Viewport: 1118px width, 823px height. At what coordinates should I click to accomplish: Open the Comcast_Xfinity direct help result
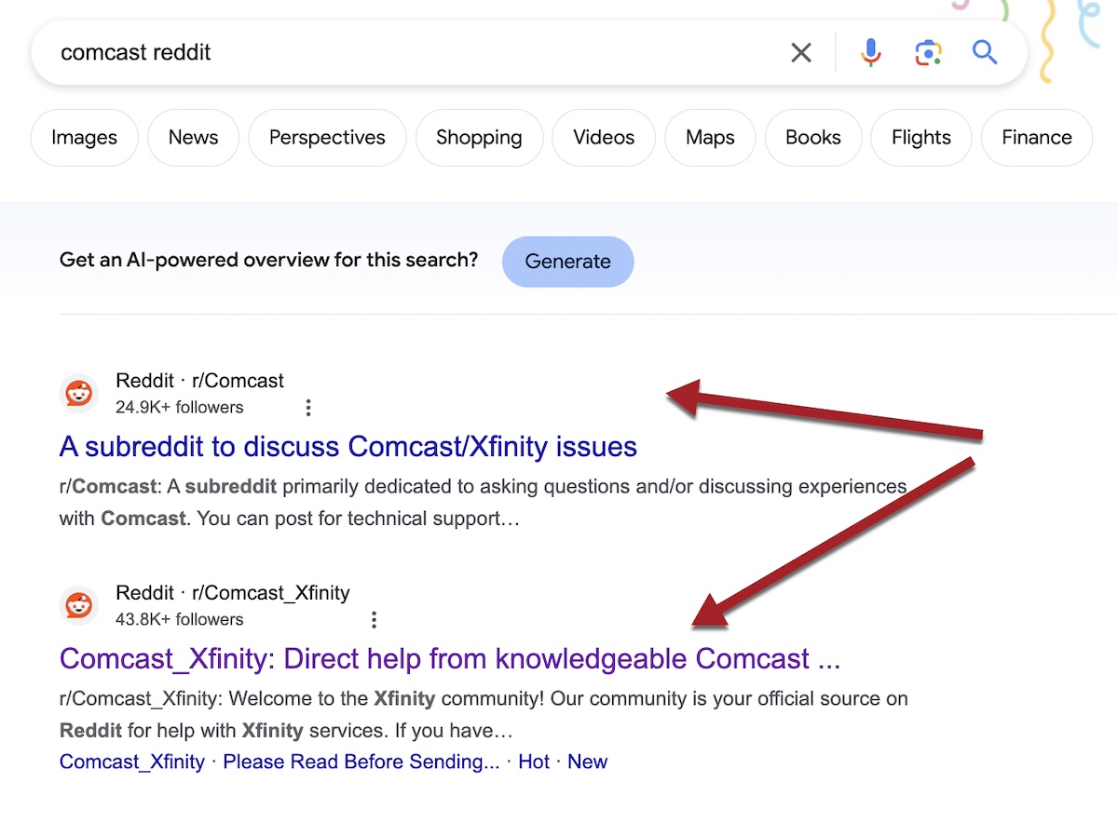coord(449,659)
